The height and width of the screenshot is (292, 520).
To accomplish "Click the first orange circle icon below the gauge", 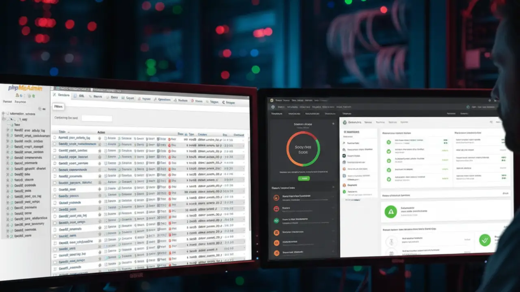I will tap(276, 198).
